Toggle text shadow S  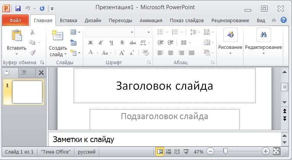click(x=122, y=43)
